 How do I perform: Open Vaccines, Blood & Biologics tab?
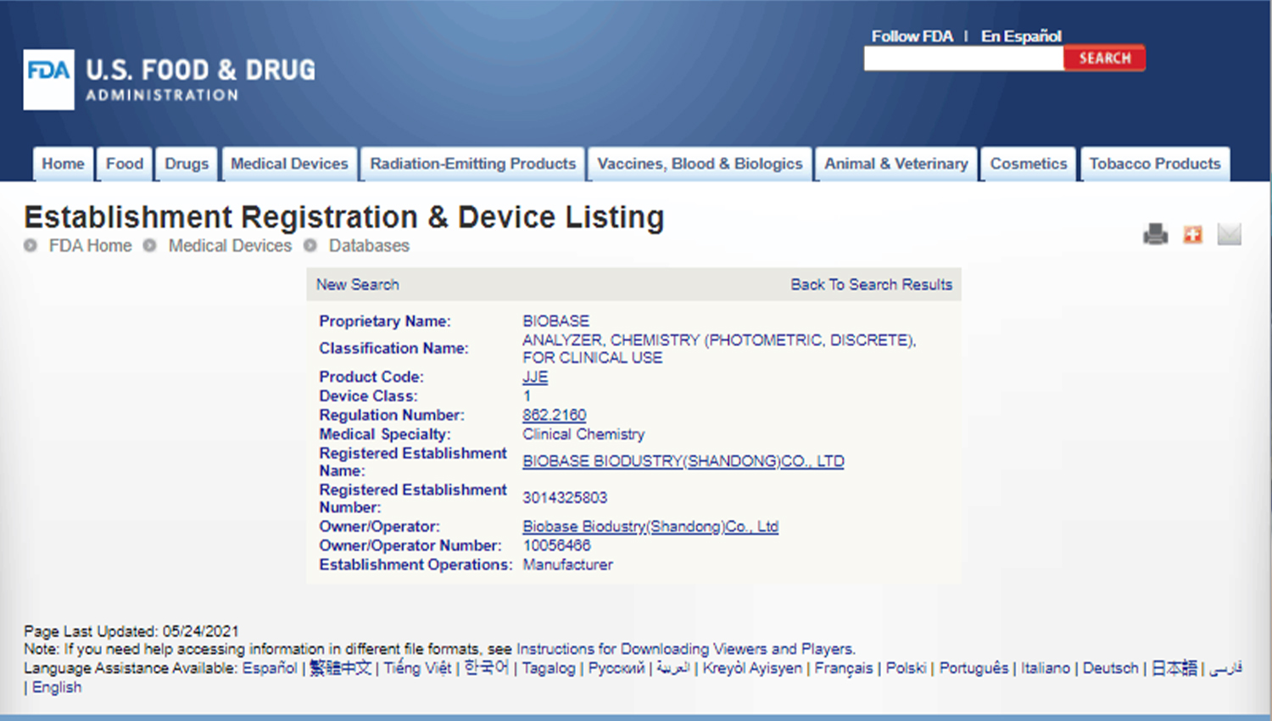pos(700,164)
